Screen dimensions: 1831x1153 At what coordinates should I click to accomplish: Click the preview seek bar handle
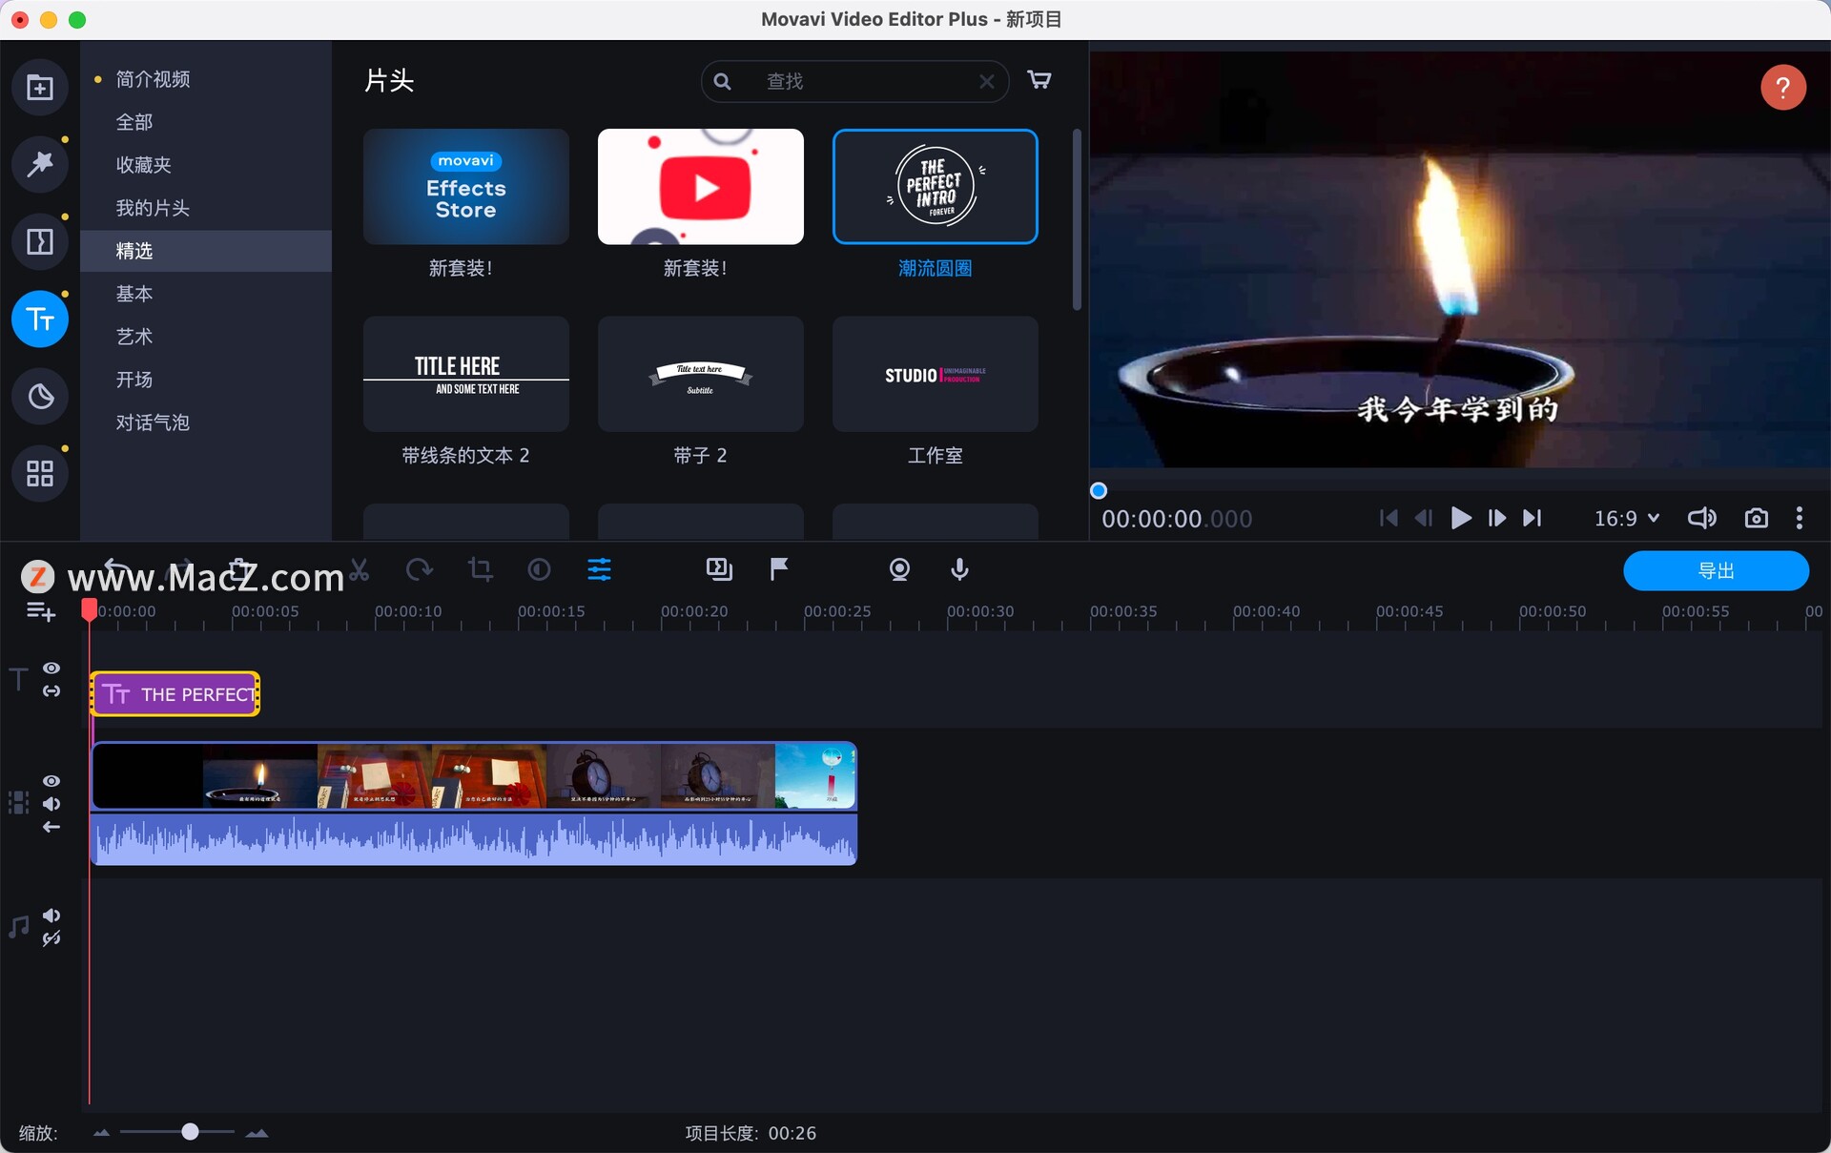1099,490
